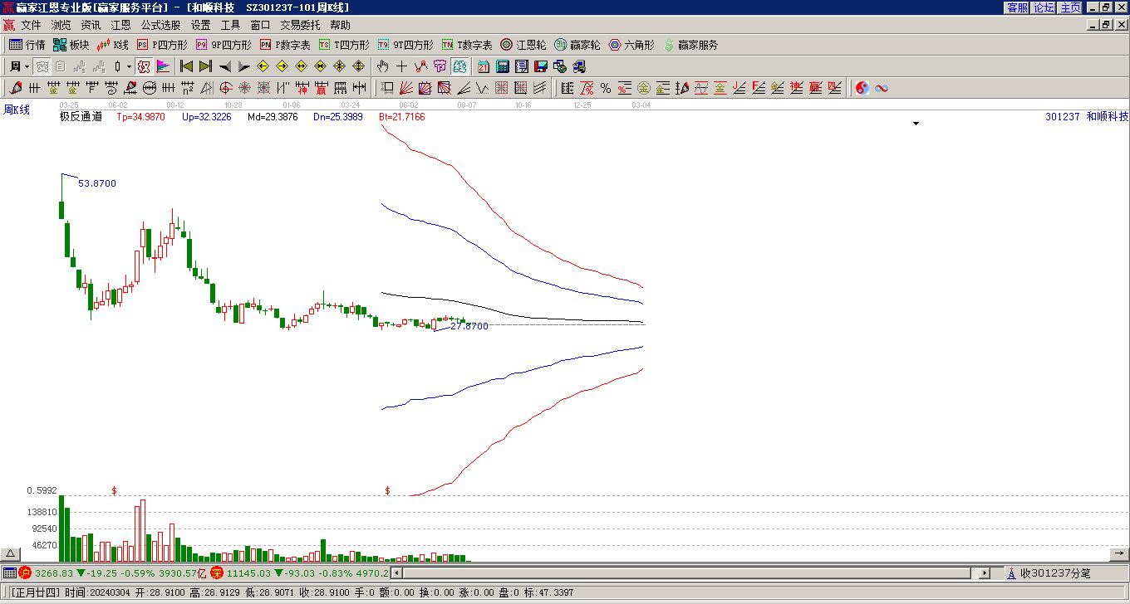The height and width of the screenshot is (604, 1130).
Task: Open the 帮助 menu
Action: pyautogui.click(x=340, y=25)
